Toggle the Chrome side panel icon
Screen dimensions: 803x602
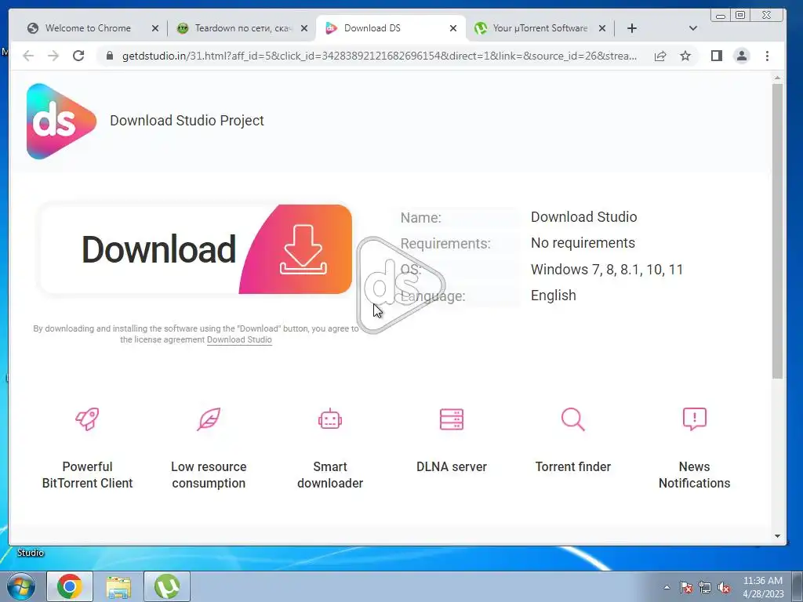(x=717, y=56)
